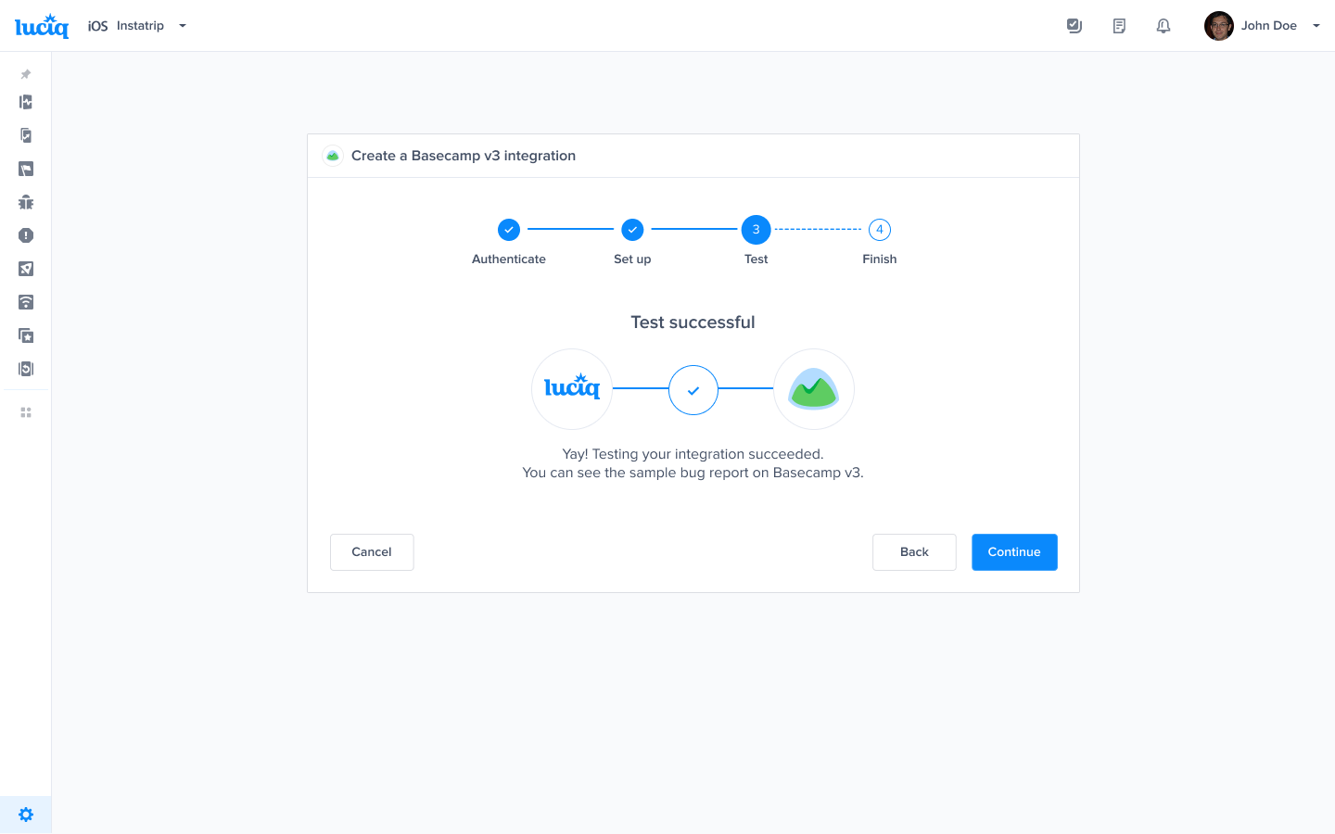Click the pin icon in the sidebar
This screenshot has height=834, width=1335.
click(x=26, y=74)
